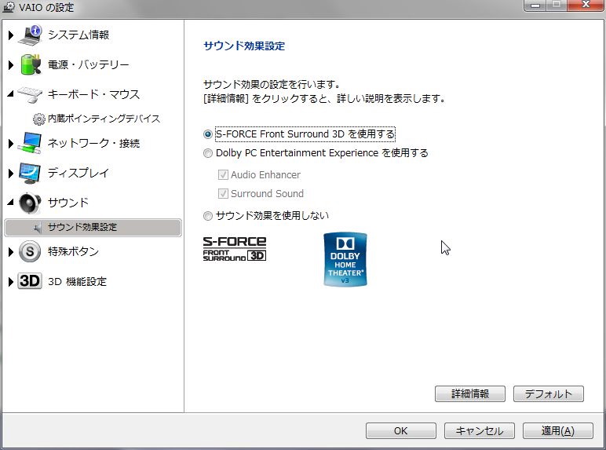Click the サウンド効果設定 blue heading text
Screen dimensions: 606x450
click(x=244, y=46)
